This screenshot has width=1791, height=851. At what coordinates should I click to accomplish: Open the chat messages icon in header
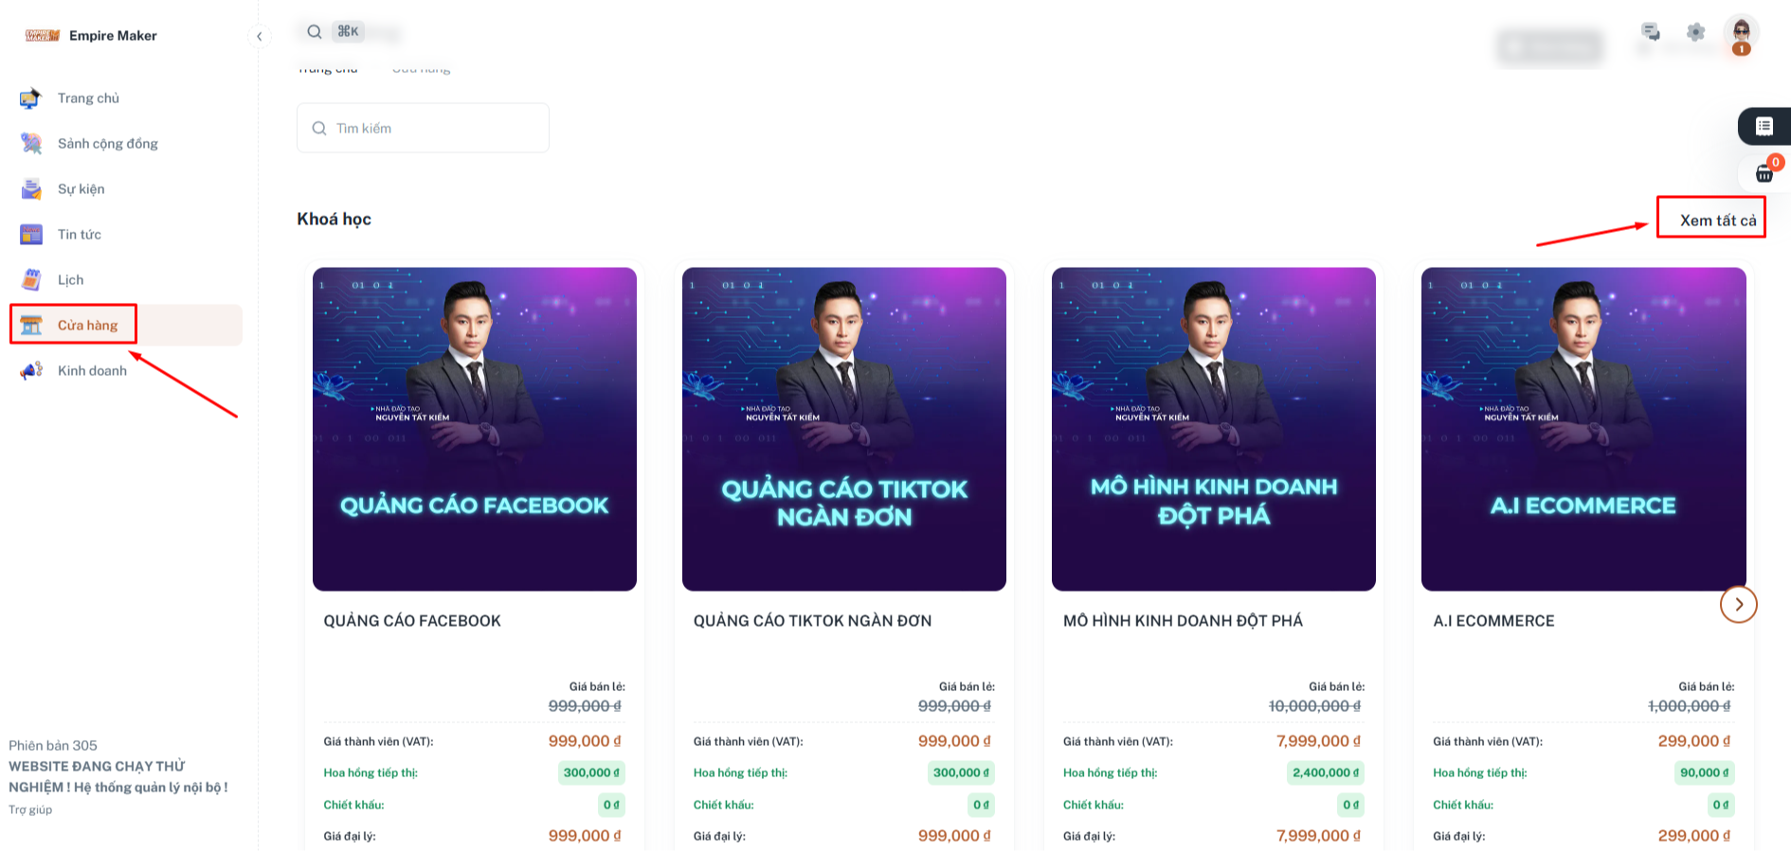tap(1651, 32)
